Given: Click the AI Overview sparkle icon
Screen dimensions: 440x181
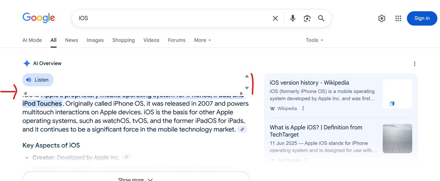Looking at the screenshot, I should coord(26,63).
